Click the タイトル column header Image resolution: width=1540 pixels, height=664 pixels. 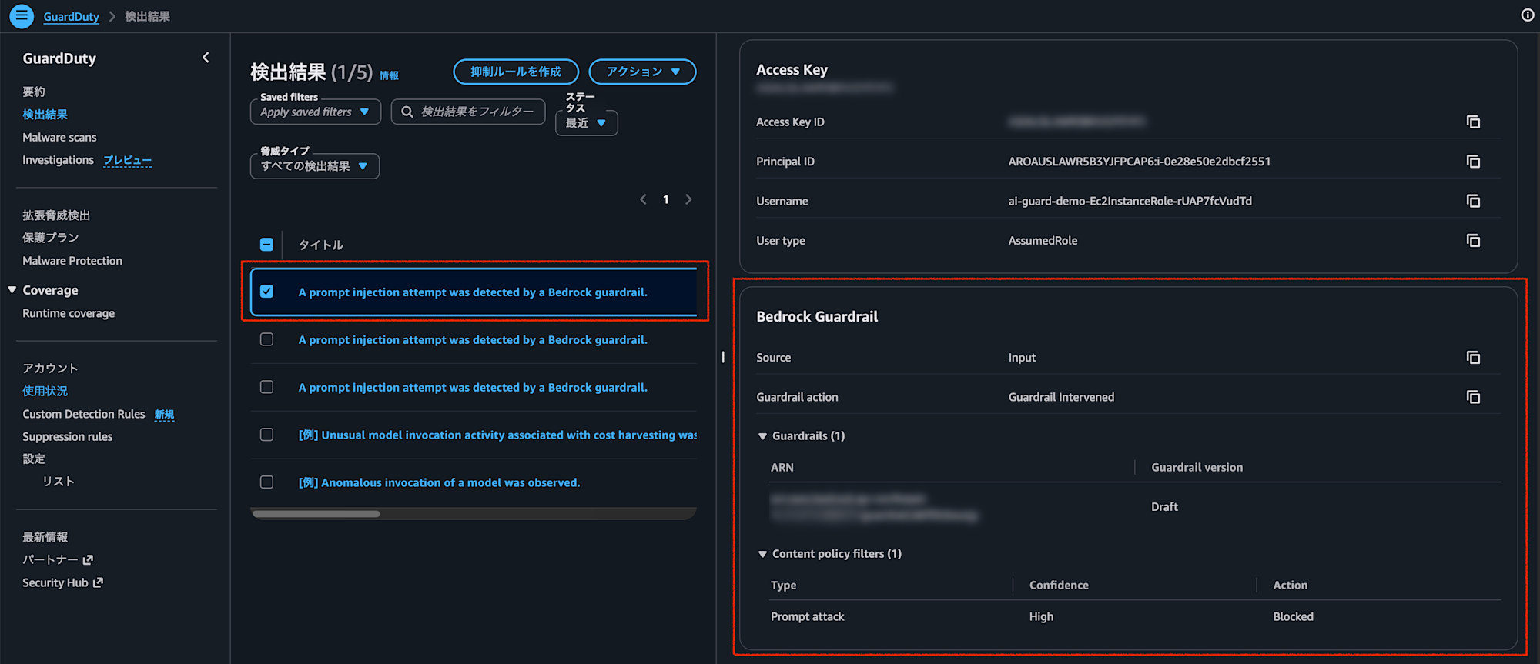click(x=321, y=245)
